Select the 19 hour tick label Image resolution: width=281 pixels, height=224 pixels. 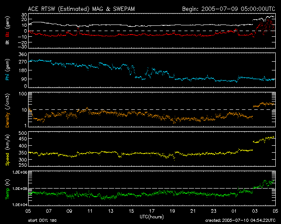pos(173,210)
